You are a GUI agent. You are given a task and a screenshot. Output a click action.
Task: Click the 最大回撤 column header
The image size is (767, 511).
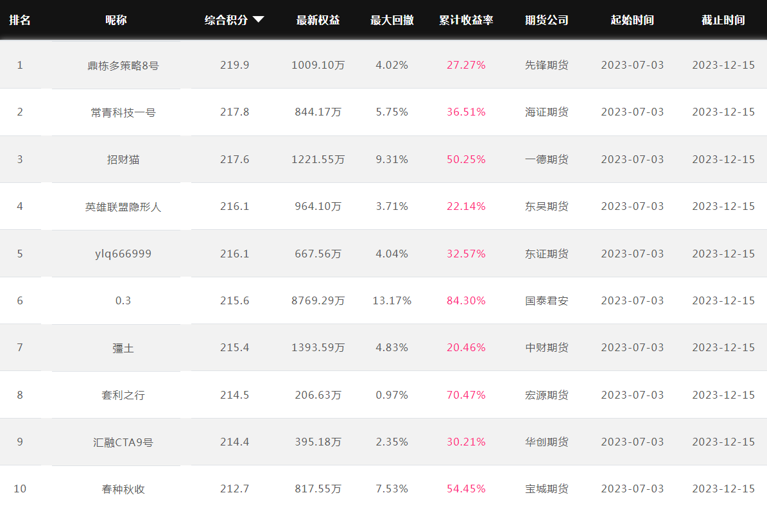[392, 20]
